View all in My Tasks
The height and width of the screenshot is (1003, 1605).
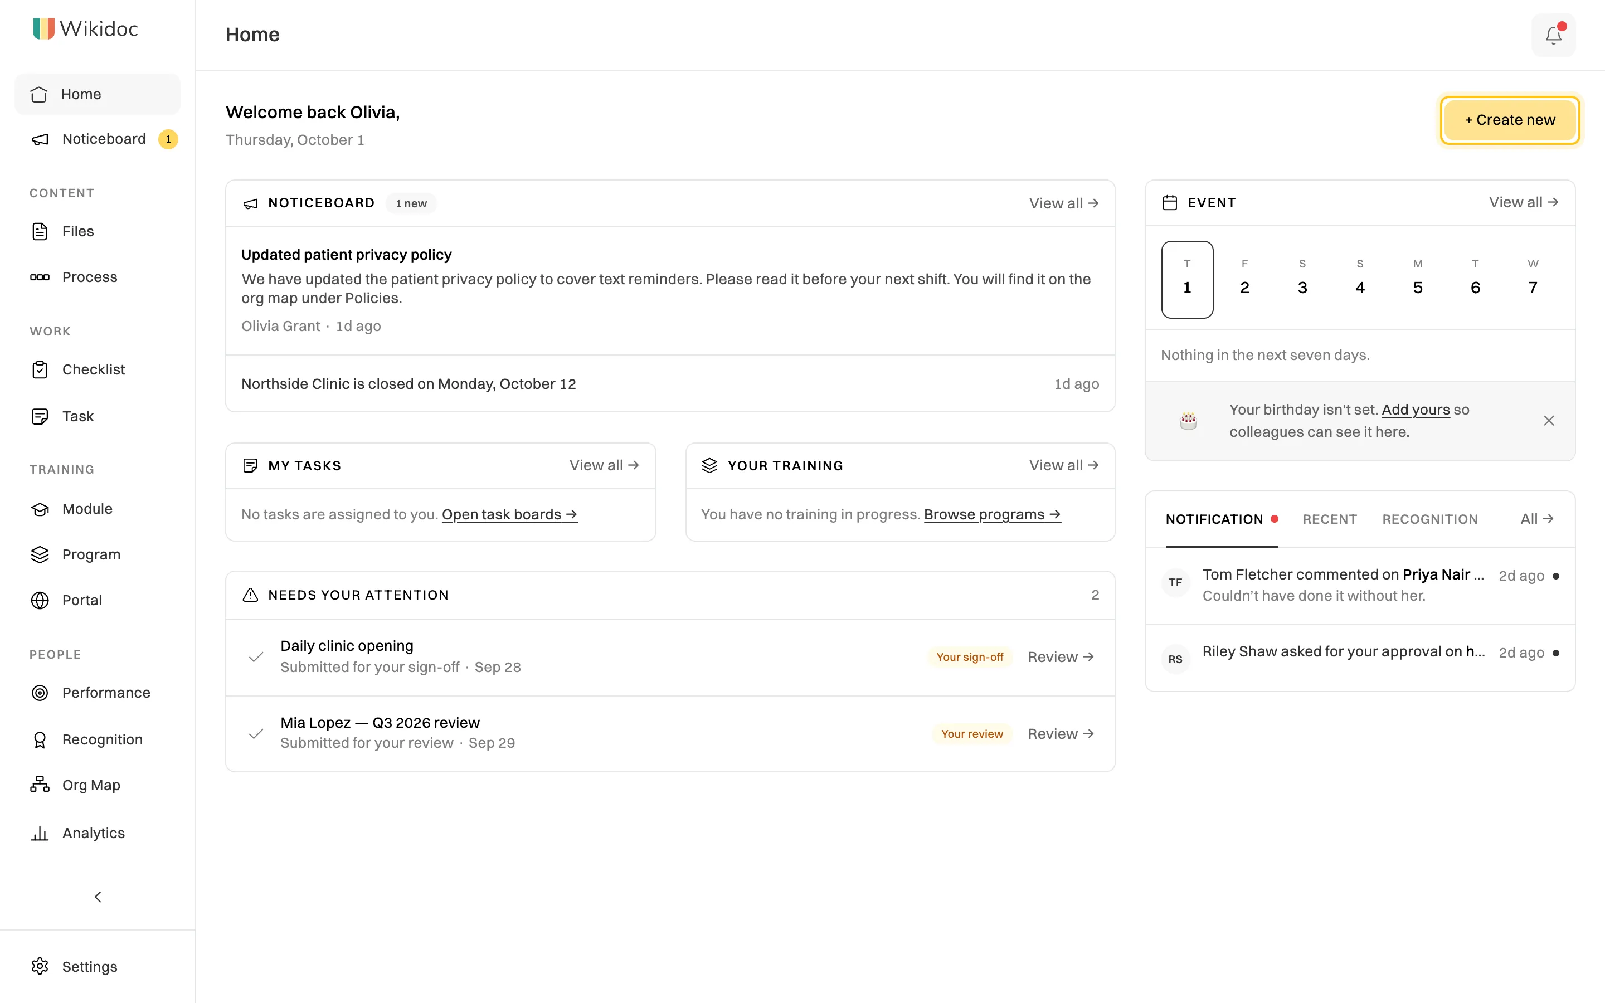coord(604,466)
